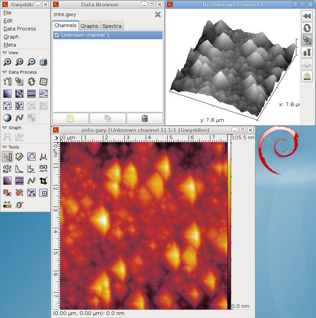316x318 pixels.
Task: Toggle the 3D scale view mode button
Action: pos(307,40)
